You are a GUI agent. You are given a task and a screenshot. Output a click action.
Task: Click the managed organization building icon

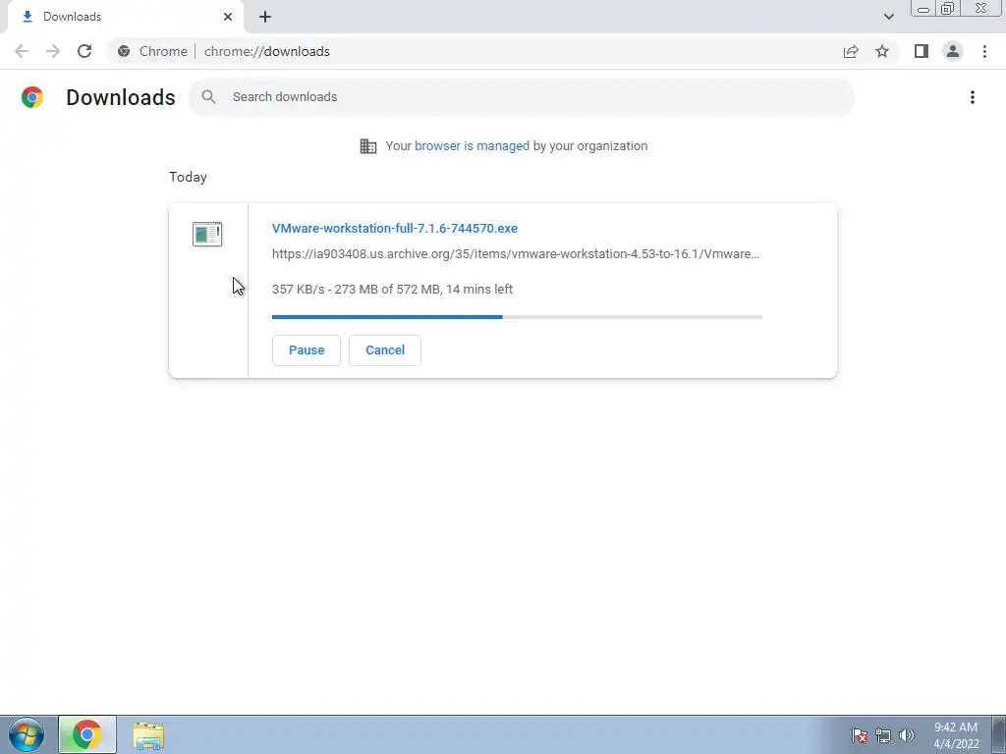368,145
